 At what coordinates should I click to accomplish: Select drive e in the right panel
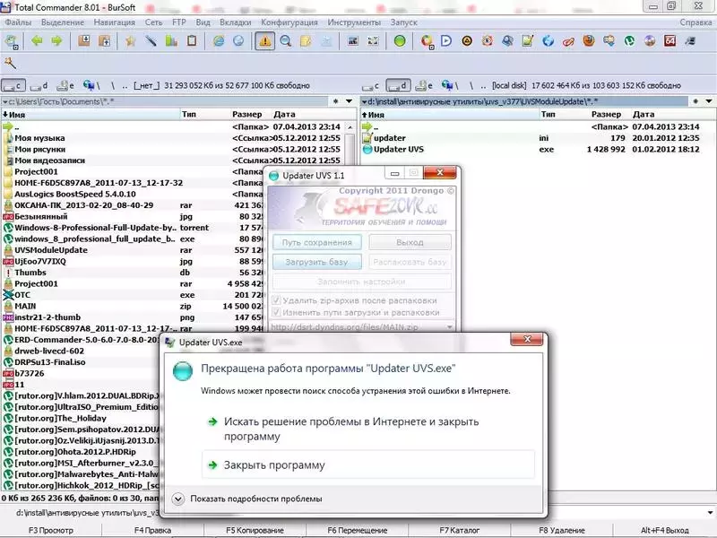click(424, 85)
